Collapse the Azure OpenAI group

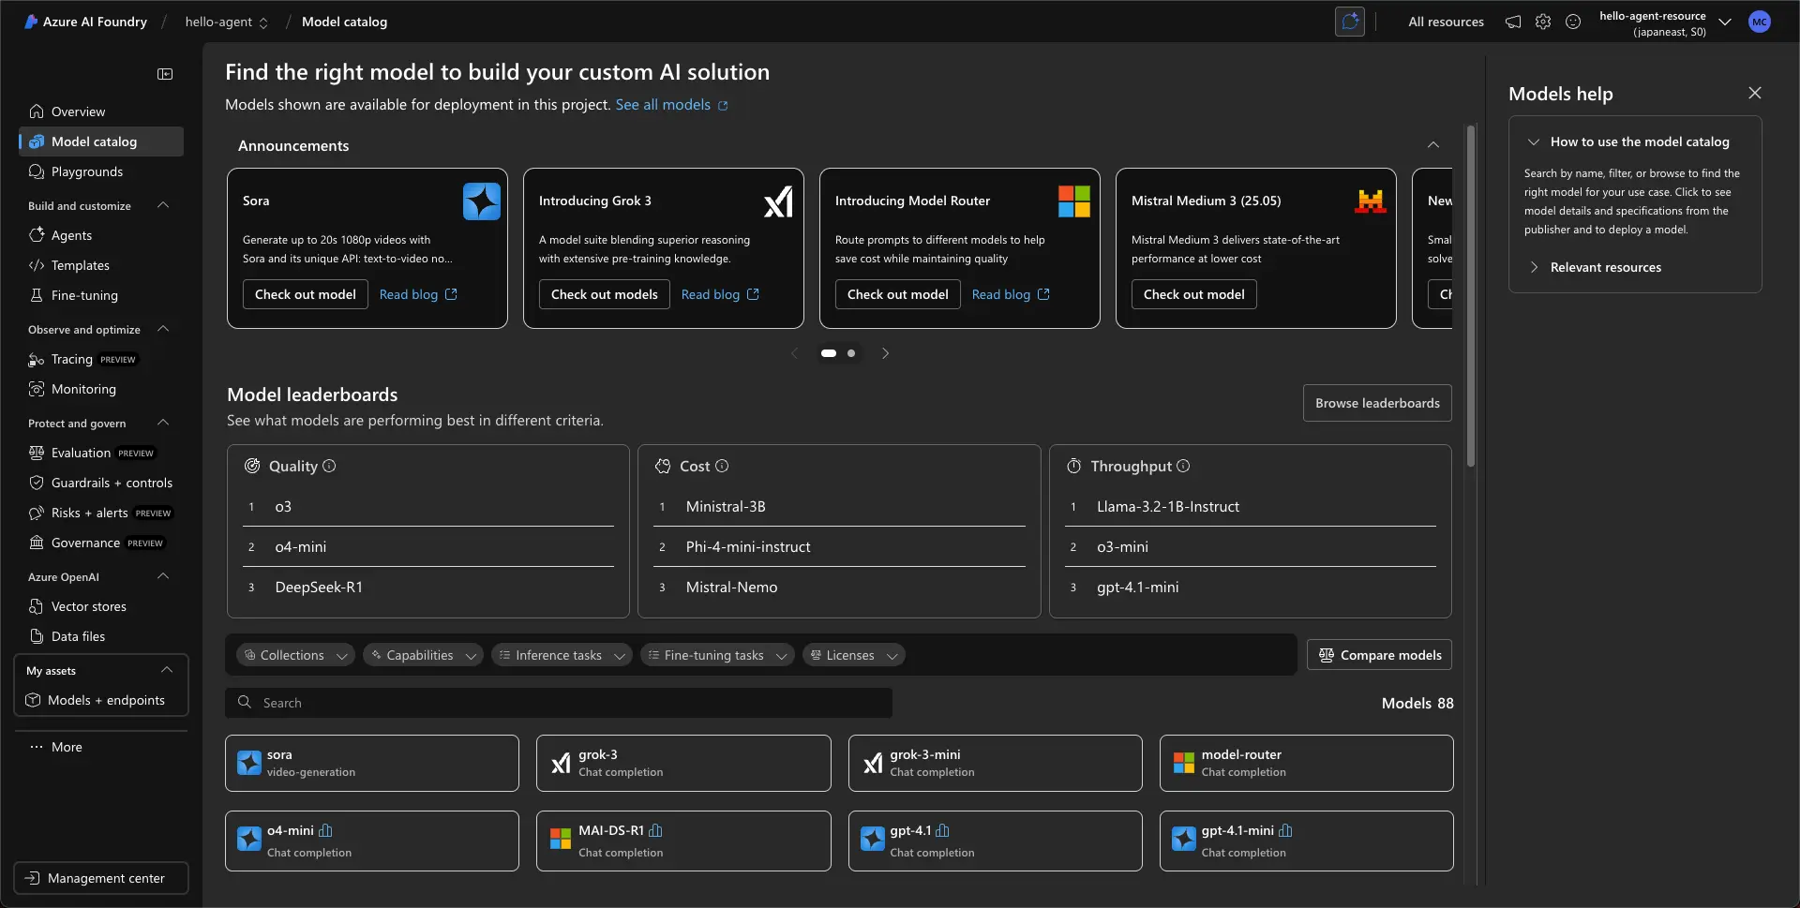pyautogui.click(x=163, y=576)
